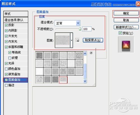The width and height of the screenshot is (140, 115).
Task: Click the new preset from pattern icon
Action: click(77, 40)
